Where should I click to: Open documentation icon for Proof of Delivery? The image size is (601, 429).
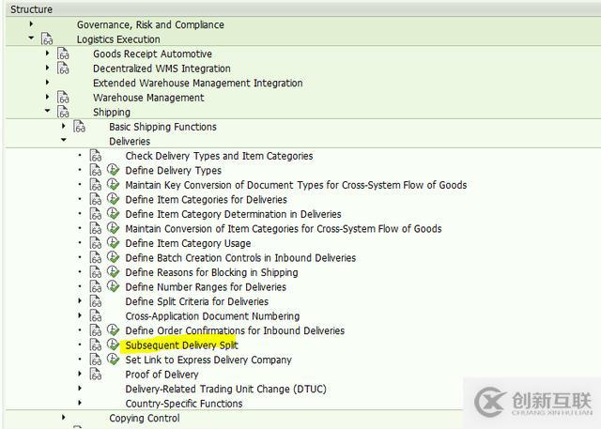[x=96, y=374]
